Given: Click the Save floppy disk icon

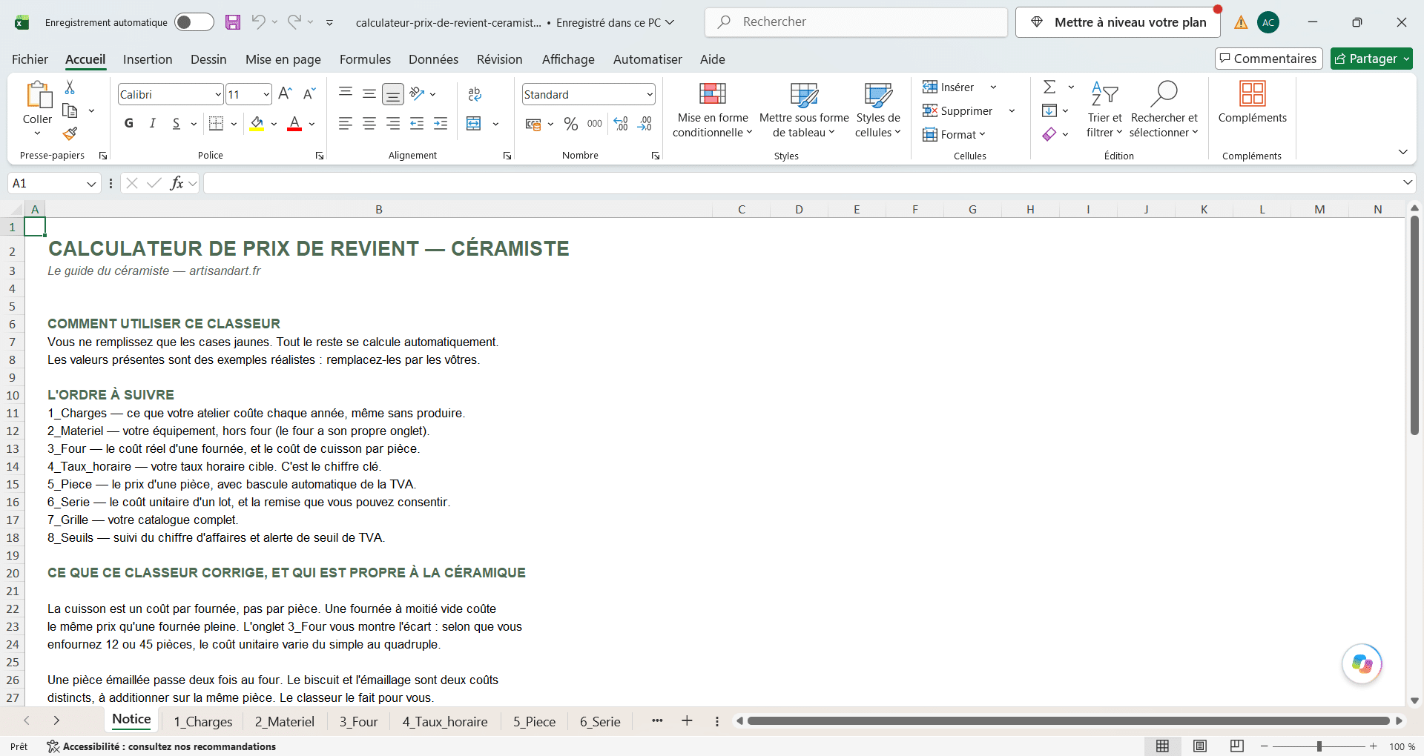Looking at the screenshot, I should coord(233,22).
